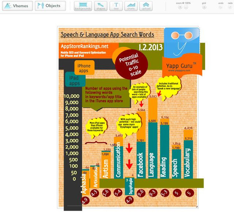Open the charts tool
The width and height of the screenshot is (234, 214).
point(132,6)
